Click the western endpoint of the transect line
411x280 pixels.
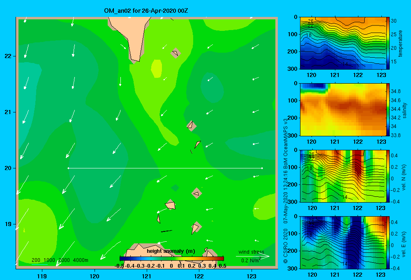(68, 168)
